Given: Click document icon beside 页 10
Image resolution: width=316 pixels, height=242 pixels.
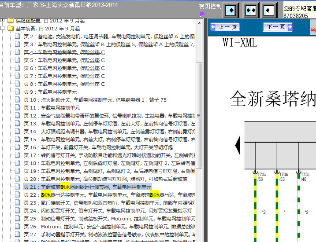Looking at the screenshot, I should 18,99.
